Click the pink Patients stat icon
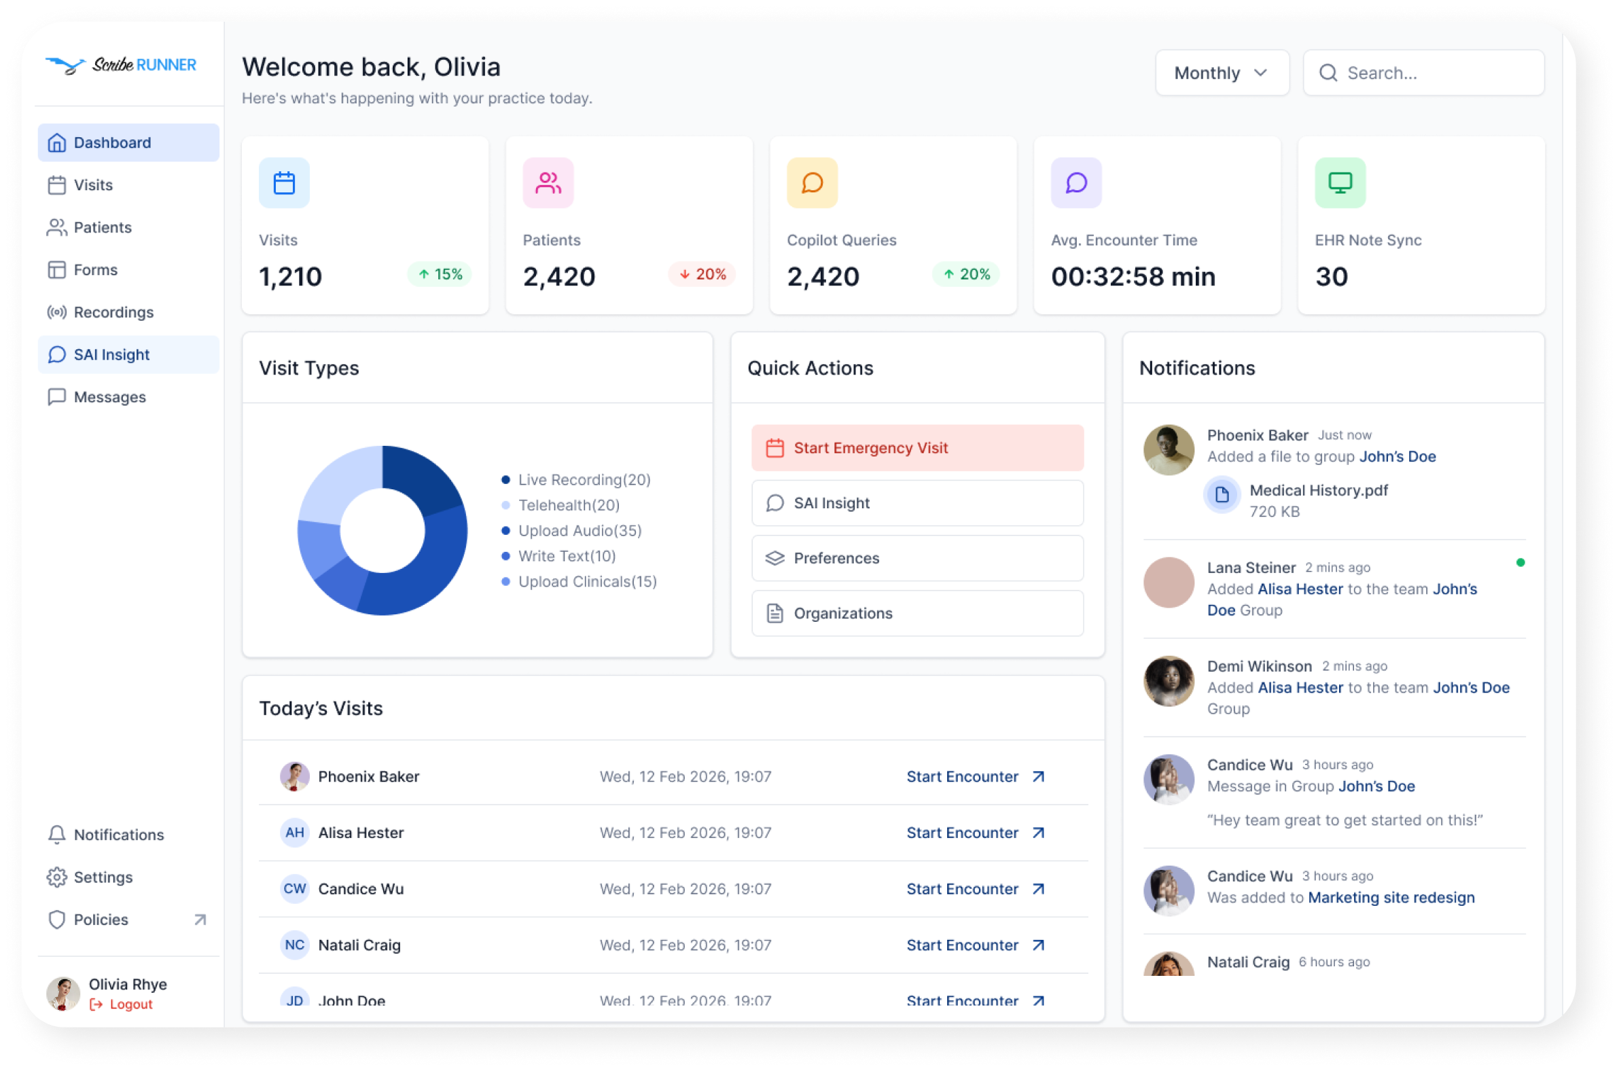The width and height of the screenshot is (1619, 1071). coord(548,183)
